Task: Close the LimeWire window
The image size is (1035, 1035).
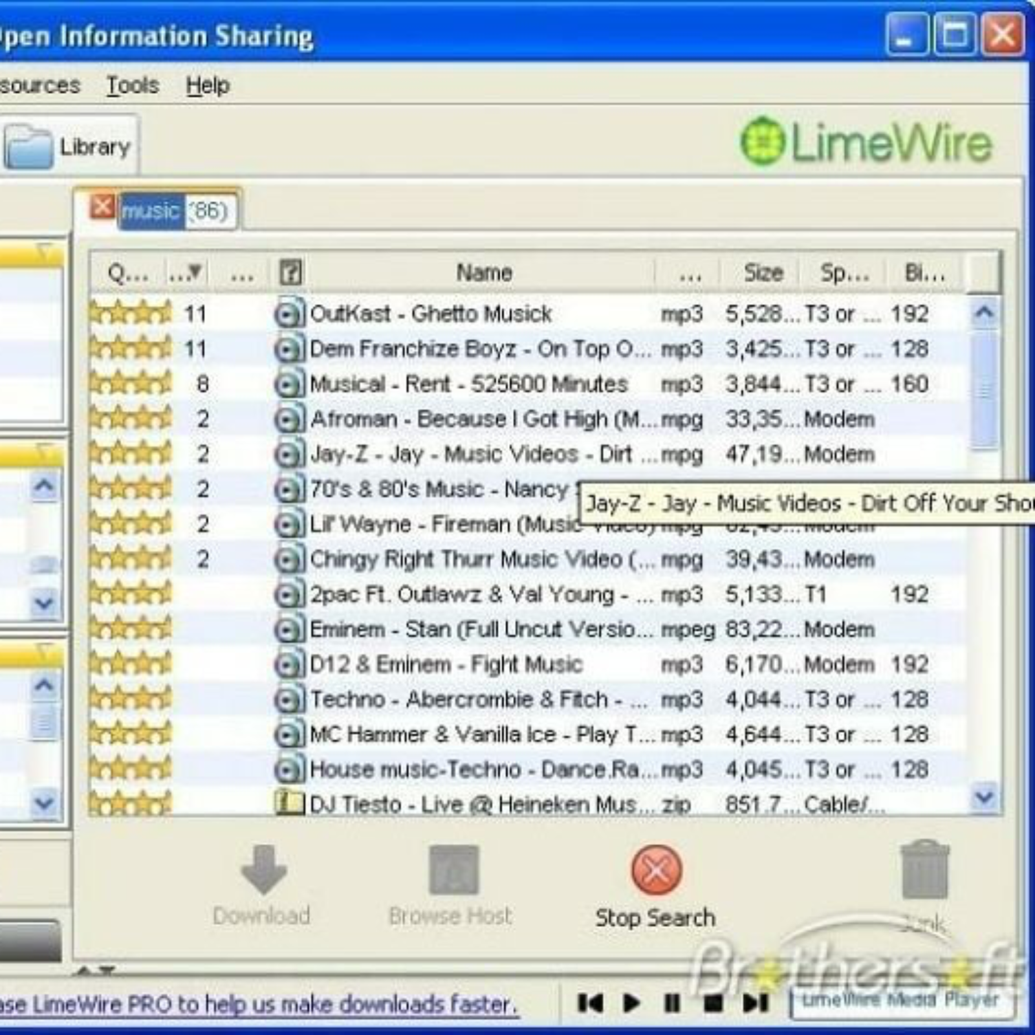Action: [1003, 34]
